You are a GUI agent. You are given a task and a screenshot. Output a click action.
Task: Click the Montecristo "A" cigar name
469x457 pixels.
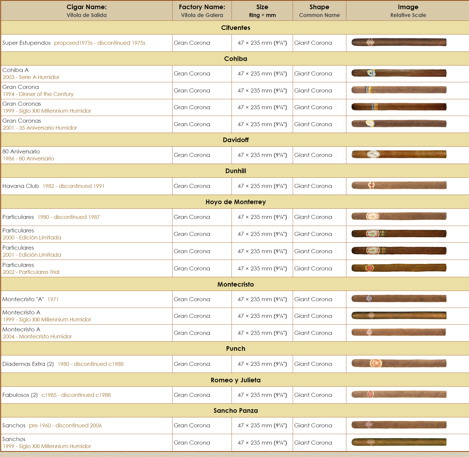tap(23, 299)
